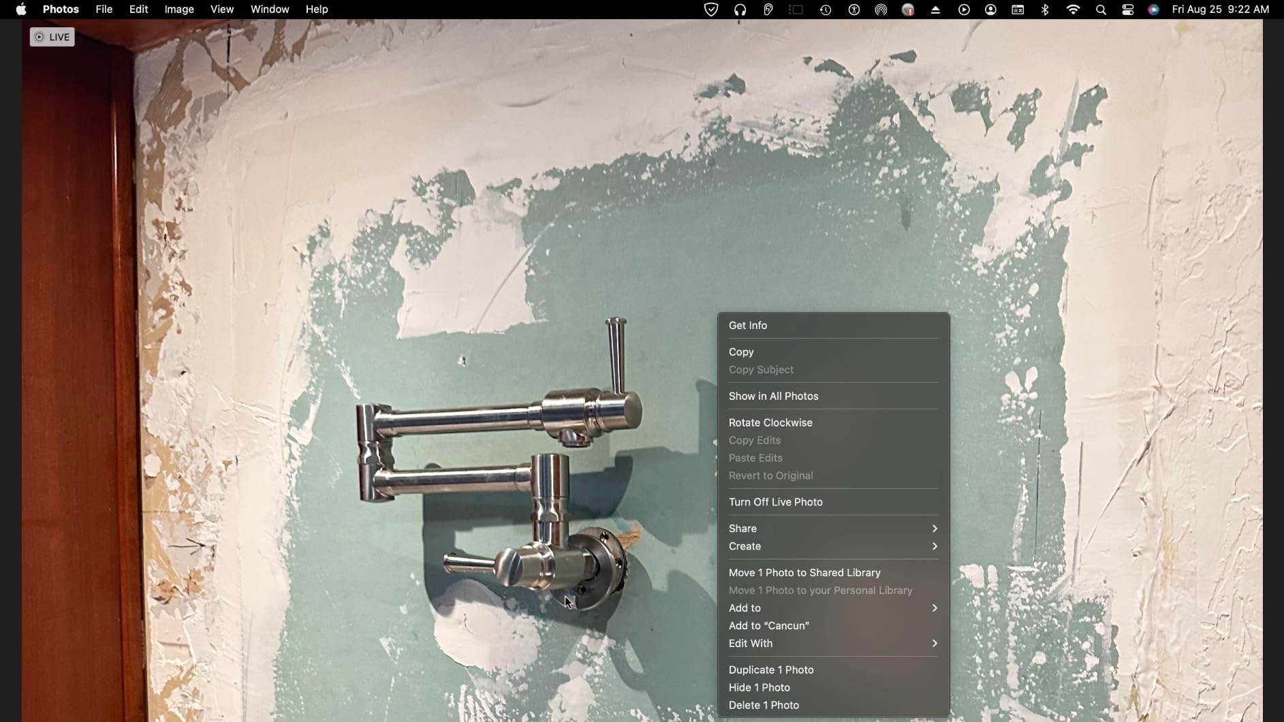Screen dimensions: 1284x722
Task: Expand the Add to submenu
Action: pyautogui.click(x=833, y=608)
